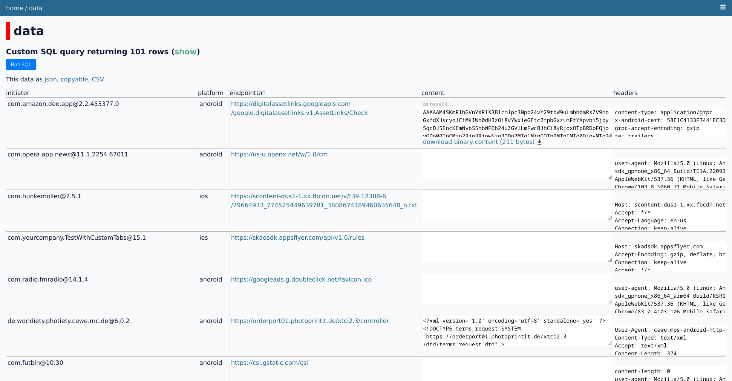Open the csi.gstatic.com/csi endpoint link
This screenshot has width=732, height=381.
click(269, 363)
